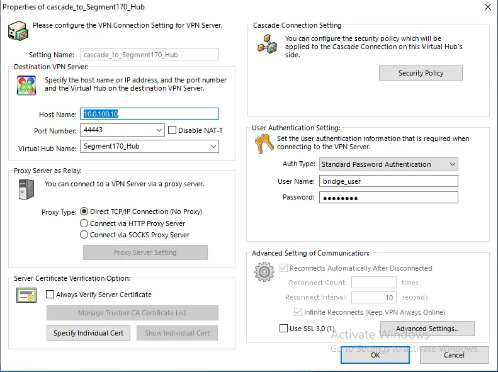Click the VPN server computer icon at top
This screenshot has height=372, width=498.
18,30
